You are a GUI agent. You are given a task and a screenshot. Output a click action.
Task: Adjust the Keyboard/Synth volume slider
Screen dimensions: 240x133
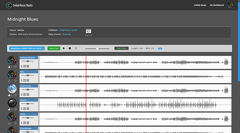(28, 61)
